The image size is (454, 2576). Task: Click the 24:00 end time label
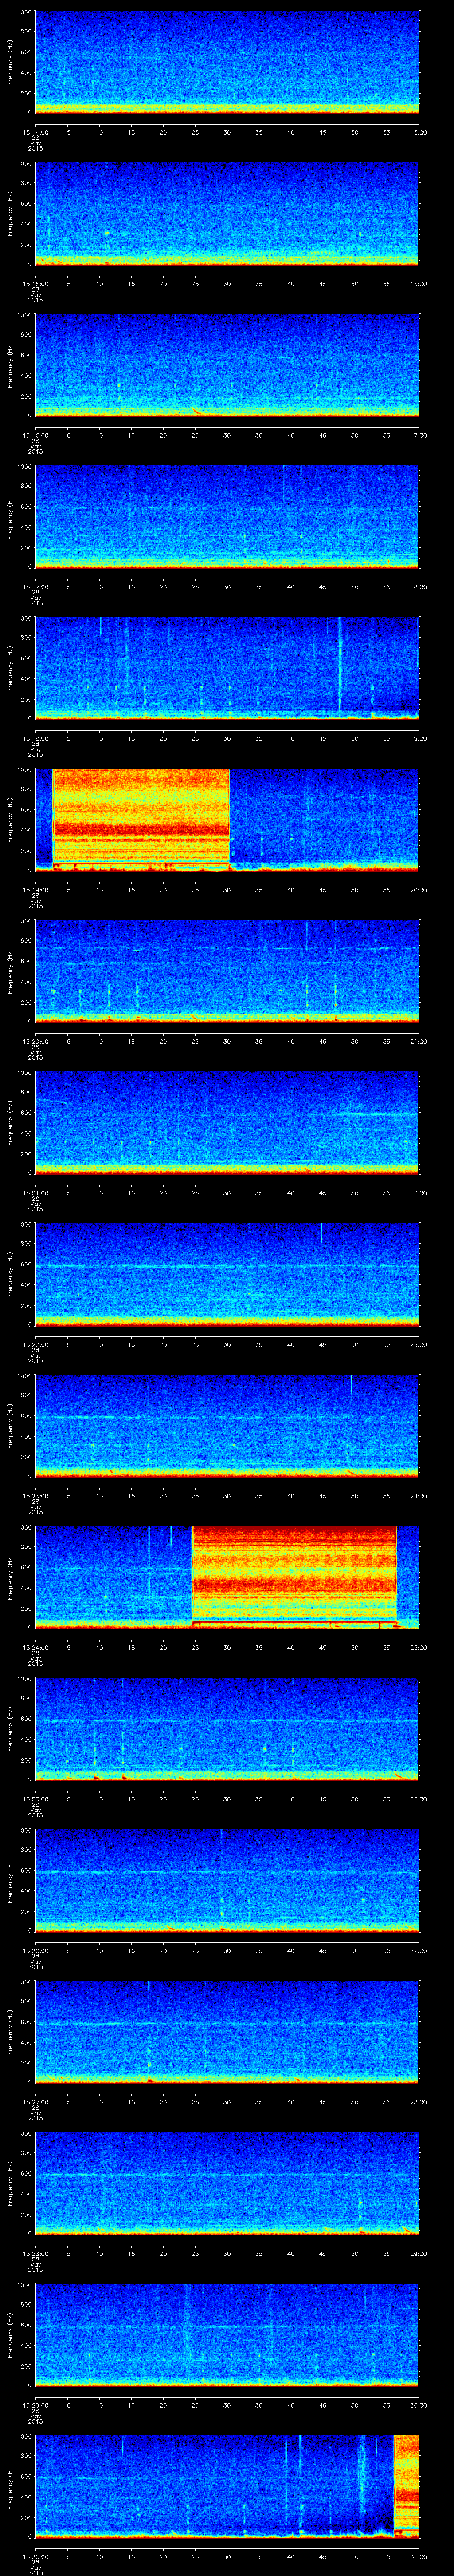tap(418, 1496)
